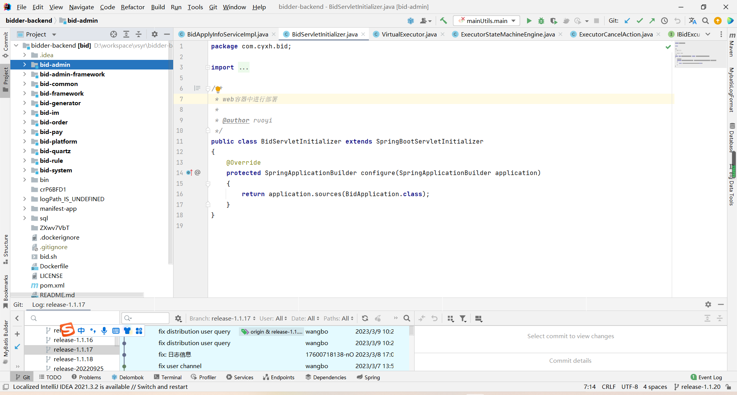Screen dimensions: 737x395
Task: Expand the bid-system module folder
Action: click(x=25, y=170)
